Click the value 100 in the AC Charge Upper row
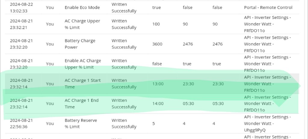The height and width of the screenshot is (139, 308). point(156,24)
